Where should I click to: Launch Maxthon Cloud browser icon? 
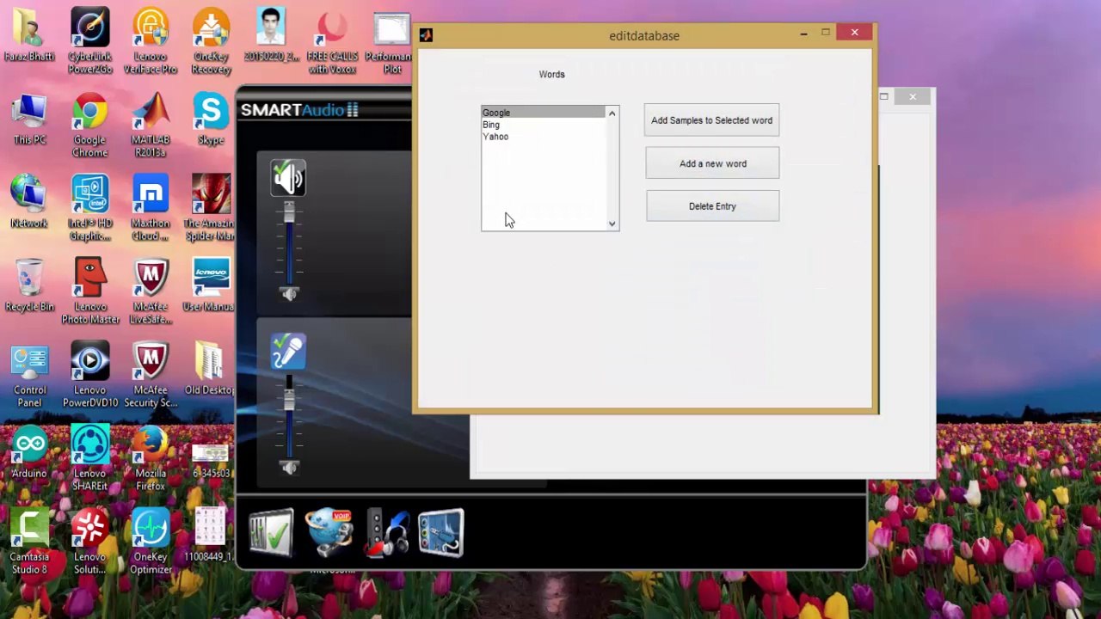[x=151, y=208]
